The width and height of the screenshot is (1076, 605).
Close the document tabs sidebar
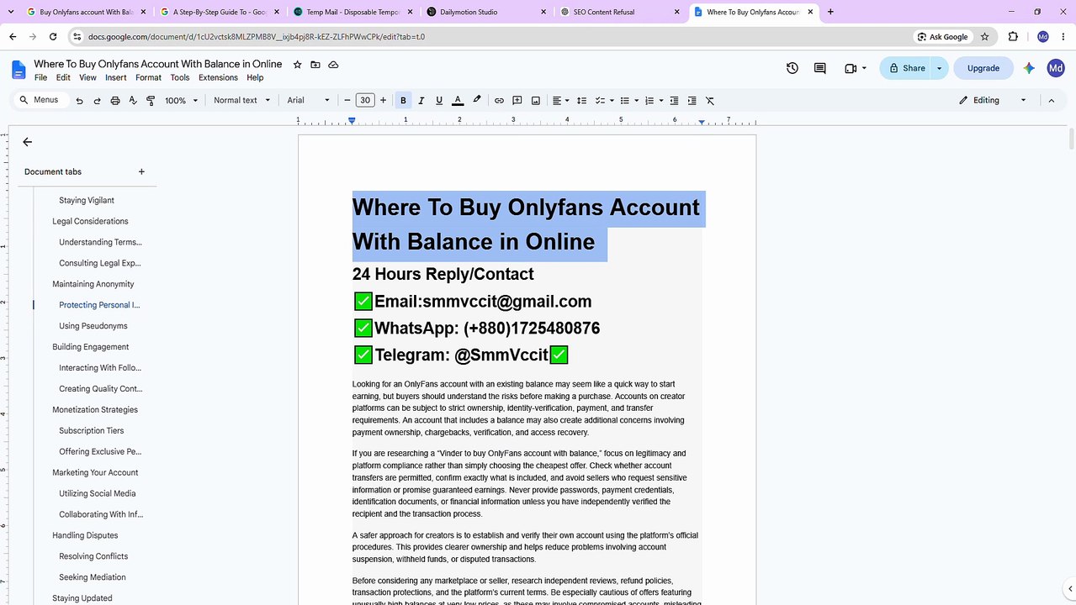27,142
